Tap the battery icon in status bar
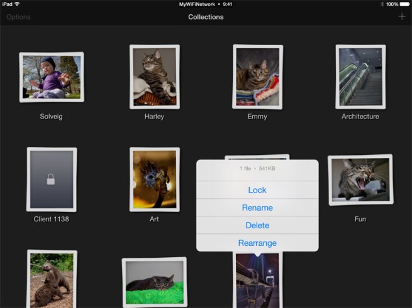 pyautogui.click(x=404, y=4)
